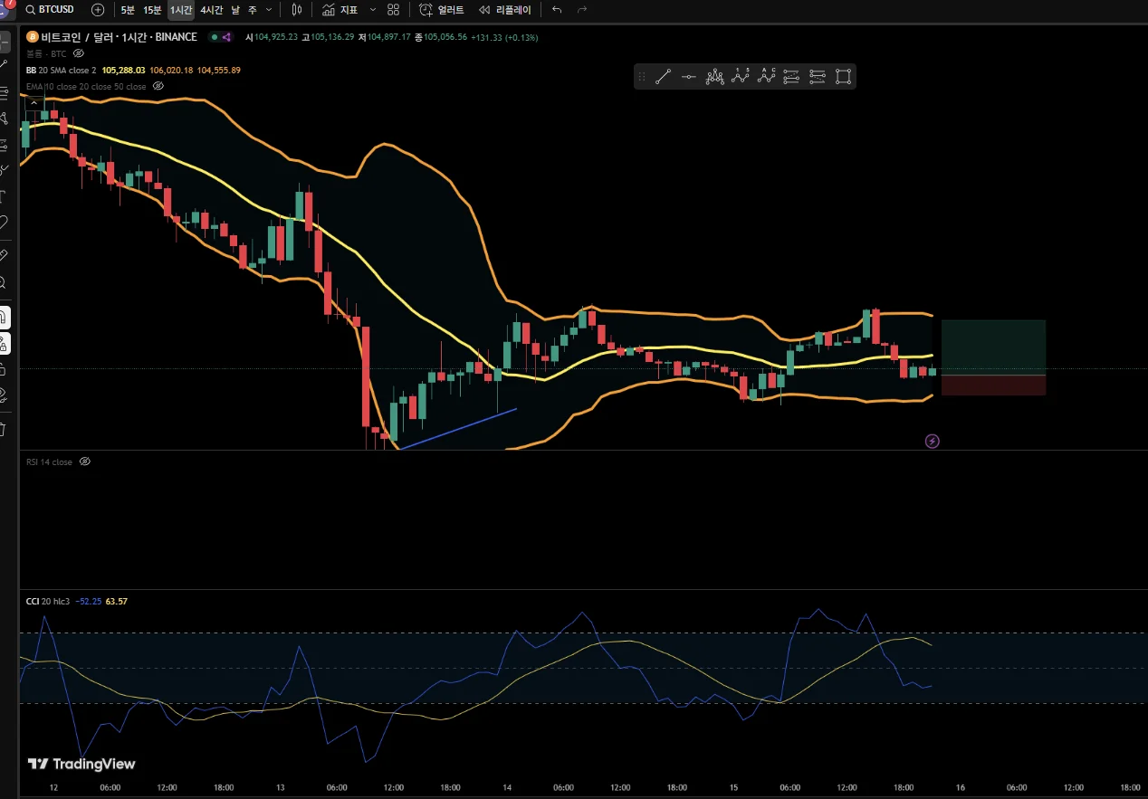
Task: Expand the timeframe interval dropdown arrow
Action: point(268,10)
